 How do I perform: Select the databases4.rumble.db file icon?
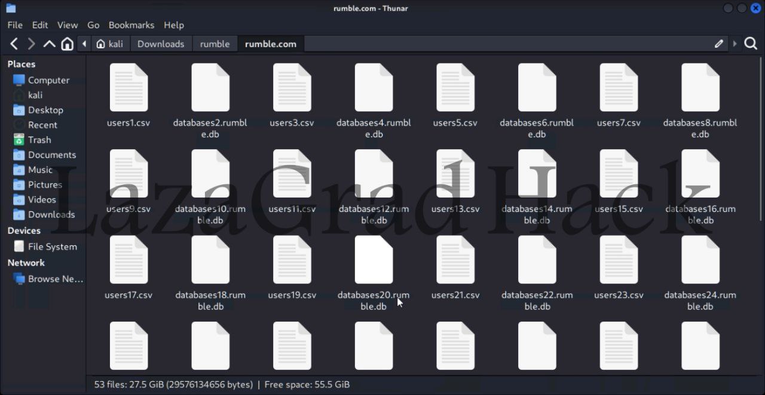pyautogui.click(x=374, y=88)
